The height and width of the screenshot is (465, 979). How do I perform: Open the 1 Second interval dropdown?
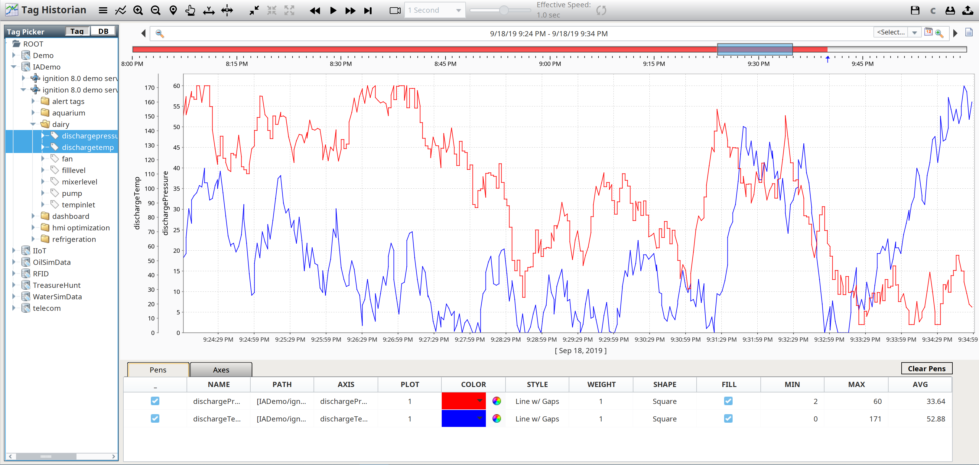(435, 10)
